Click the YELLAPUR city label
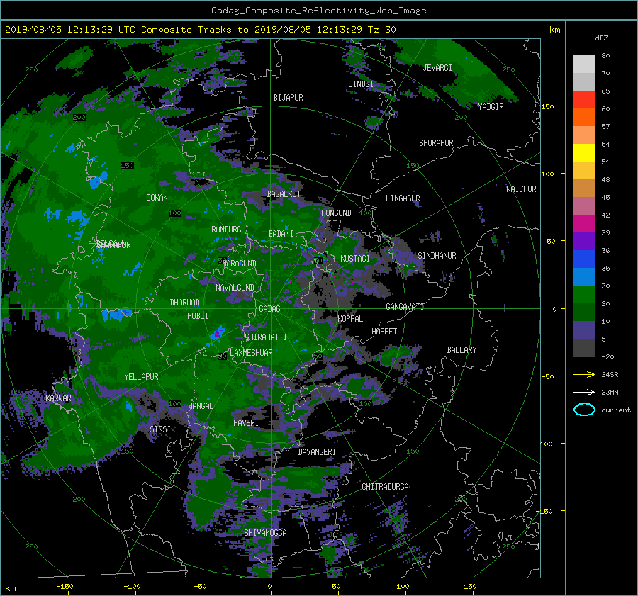This screenshot has height=596, width=638. (x=141, y=377)
